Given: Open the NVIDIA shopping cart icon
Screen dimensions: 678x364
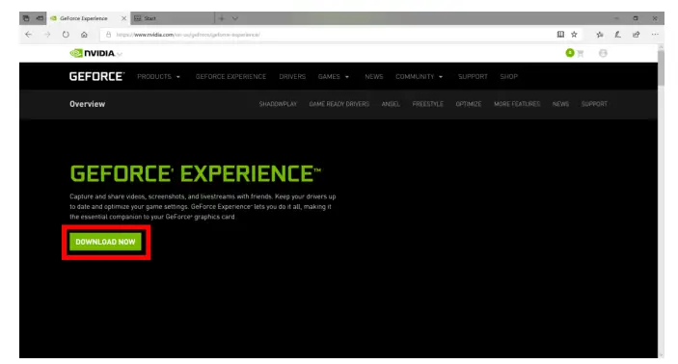Looking at the screenshot, I should tap(580, 53).
